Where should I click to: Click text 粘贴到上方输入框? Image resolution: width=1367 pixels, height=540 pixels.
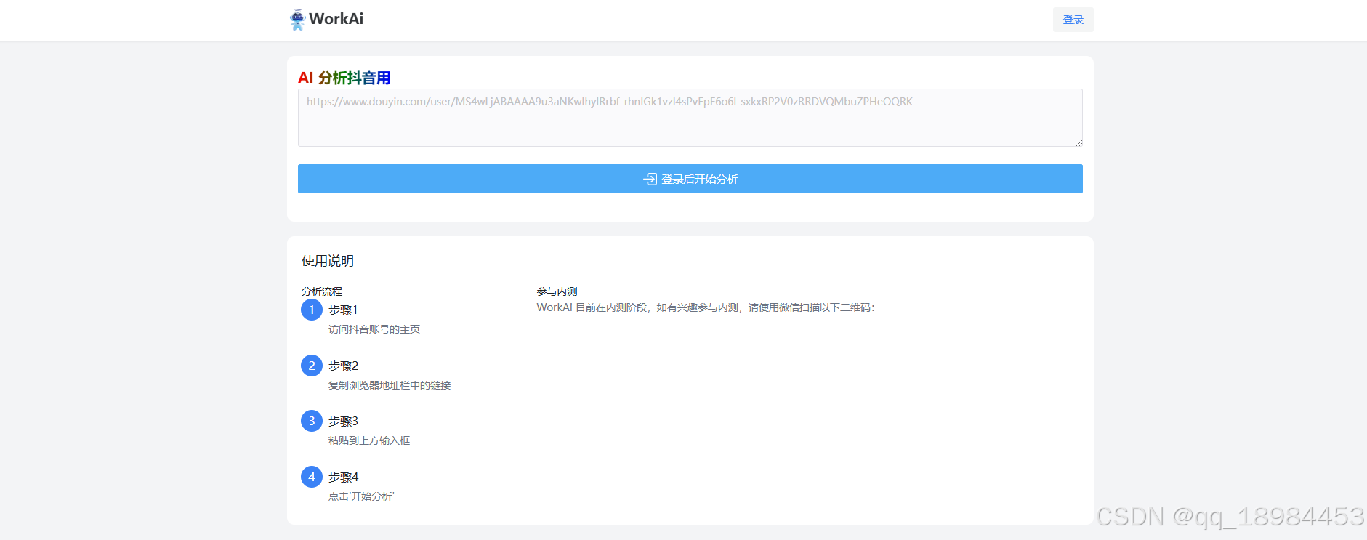click(x=369, y=440)
